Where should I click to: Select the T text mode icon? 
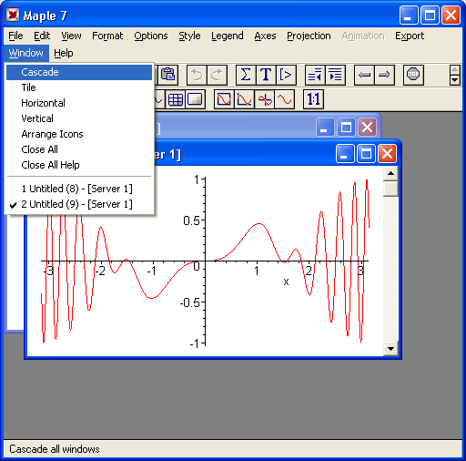266,75
